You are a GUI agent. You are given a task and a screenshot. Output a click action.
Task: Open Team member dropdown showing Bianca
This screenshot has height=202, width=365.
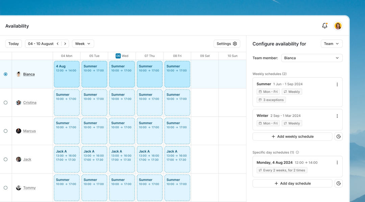[x=312, y=58]
